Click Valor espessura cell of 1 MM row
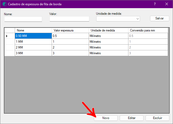 coord(70,42)
